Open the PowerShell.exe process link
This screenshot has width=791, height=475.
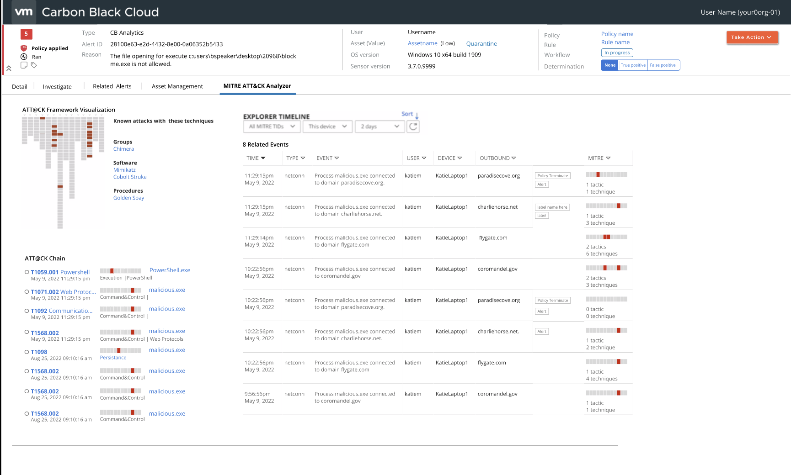(170, 270)
